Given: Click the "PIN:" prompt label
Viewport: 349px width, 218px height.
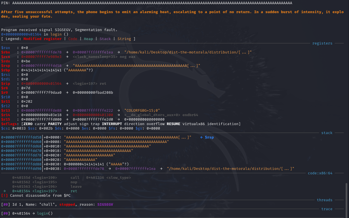Looking at the screenshot, I should (x=6, y=3).
